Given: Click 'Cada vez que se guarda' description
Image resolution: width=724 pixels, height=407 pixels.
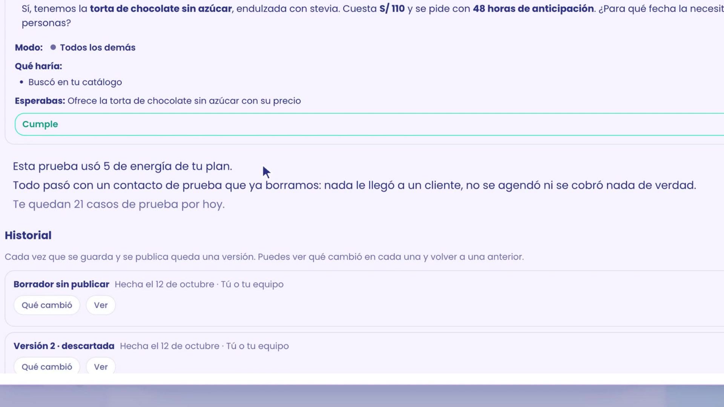Looking at the screenshot, I should point(264,257).
